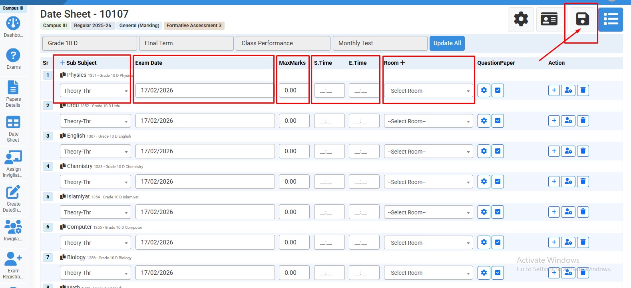This screenshot has width=631, height=288.
Task: Open Select Room dropdown for Computer
Action: click(428, 243)
